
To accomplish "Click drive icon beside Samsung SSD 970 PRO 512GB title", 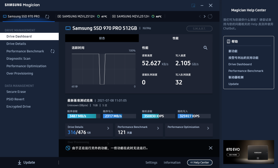I will (68, 28).
